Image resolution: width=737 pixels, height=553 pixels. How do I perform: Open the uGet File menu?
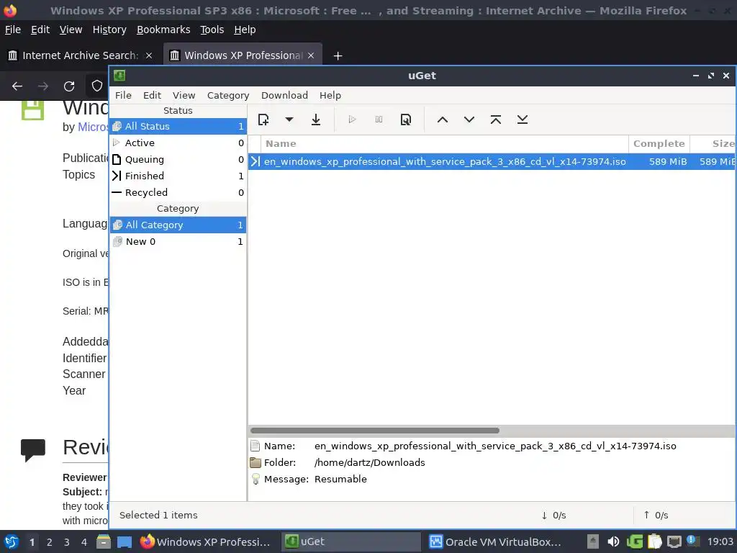click(123, 96)
